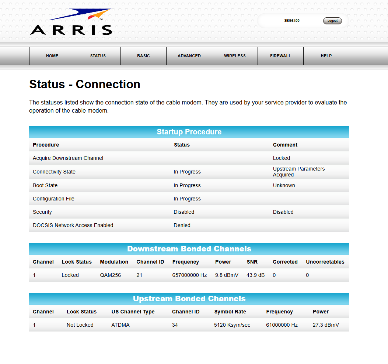Click the SBG6400 model label
The width and height of the screenshot is (388, 364).
click(x=292, y=21)
